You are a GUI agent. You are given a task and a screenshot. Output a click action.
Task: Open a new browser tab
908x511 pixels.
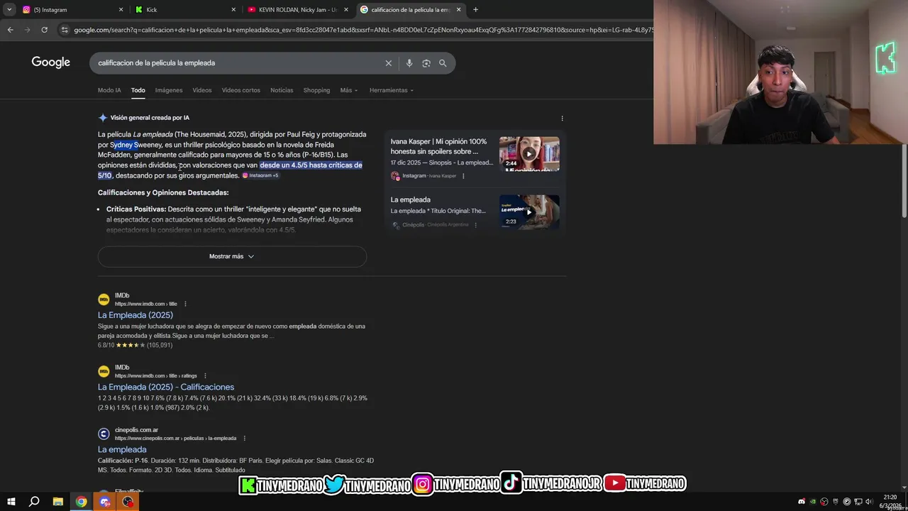click(475, 10)
